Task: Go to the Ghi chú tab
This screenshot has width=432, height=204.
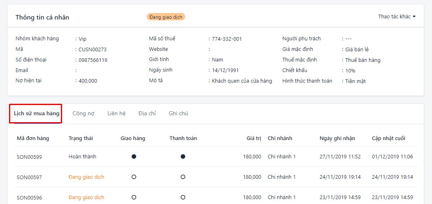Action: tap(178, 113)
